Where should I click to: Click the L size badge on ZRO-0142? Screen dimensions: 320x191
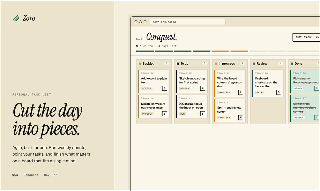coord(241,92)
